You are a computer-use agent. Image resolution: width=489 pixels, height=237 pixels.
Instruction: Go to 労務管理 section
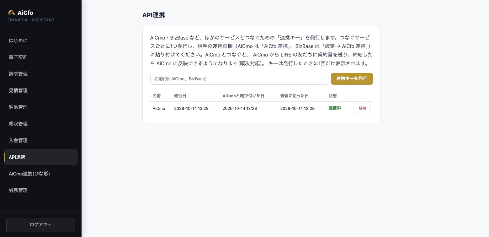click(41, 190)
